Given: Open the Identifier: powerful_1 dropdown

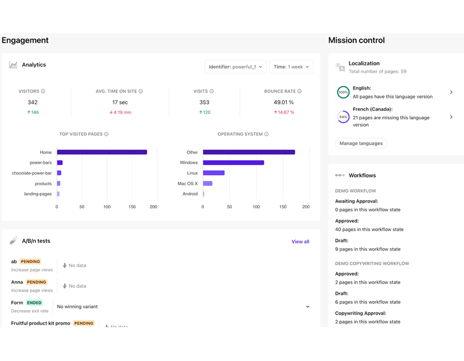Looking at the screenshot, I should click(x=235, y=67).
